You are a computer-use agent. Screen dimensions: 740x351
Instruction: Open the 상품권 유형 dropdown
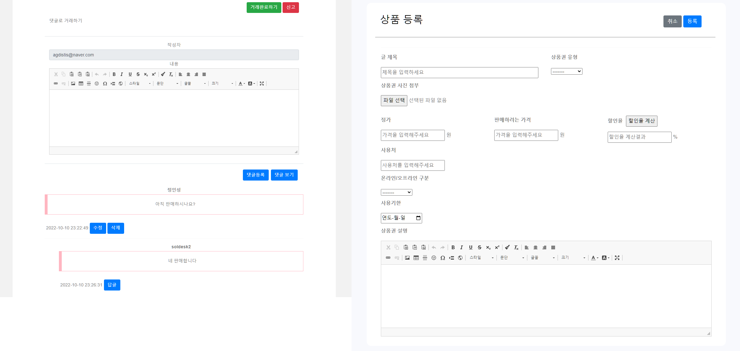[x=566, y=72]
